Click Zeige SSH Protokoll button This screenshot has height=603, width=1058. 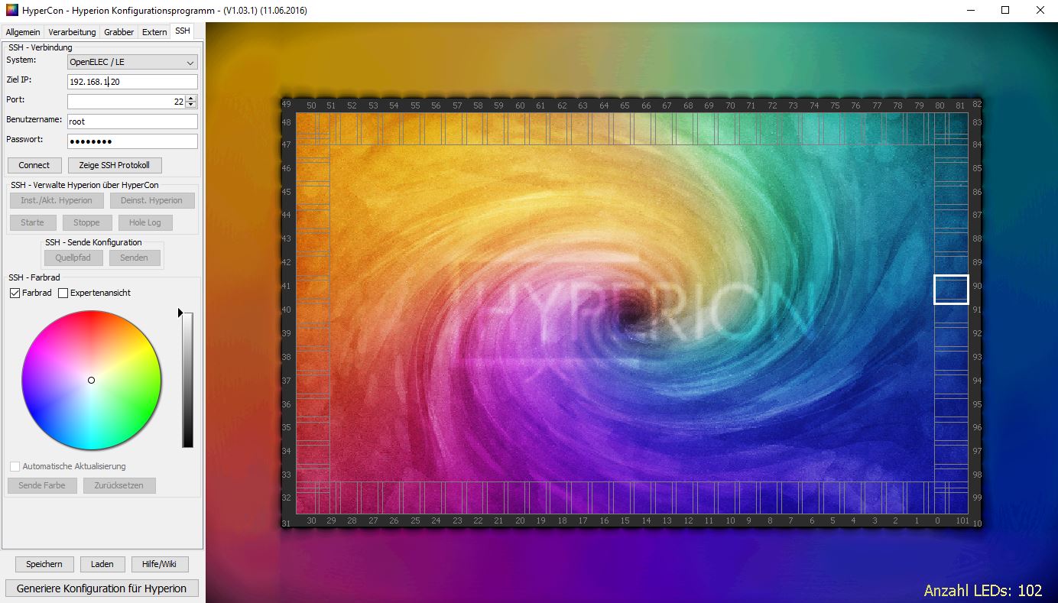coord(115,165)
